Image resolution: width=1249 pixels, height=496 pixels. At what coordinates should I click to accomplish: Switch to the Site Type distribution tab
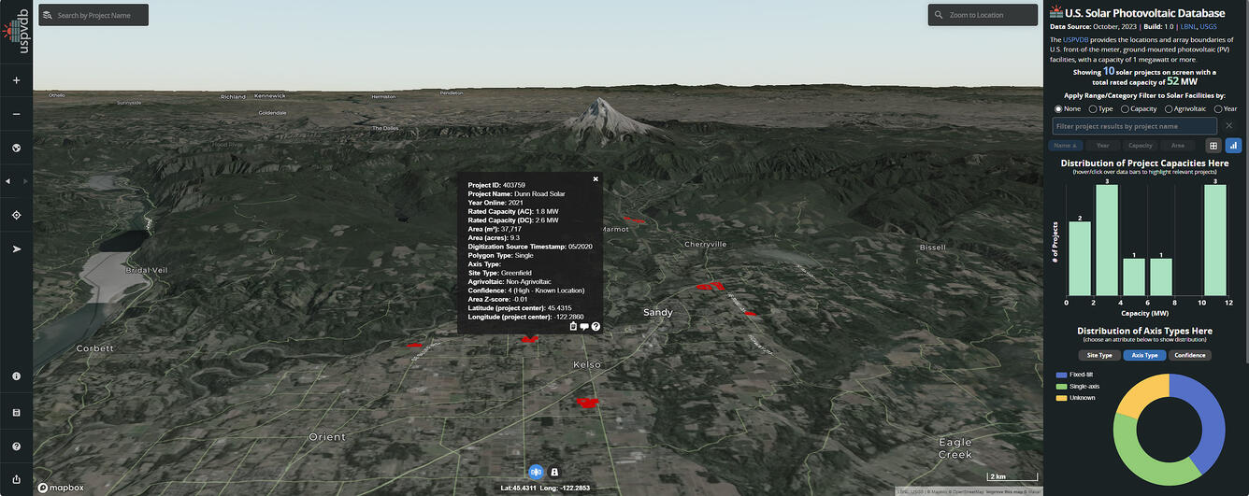(x=1098, y=355)
